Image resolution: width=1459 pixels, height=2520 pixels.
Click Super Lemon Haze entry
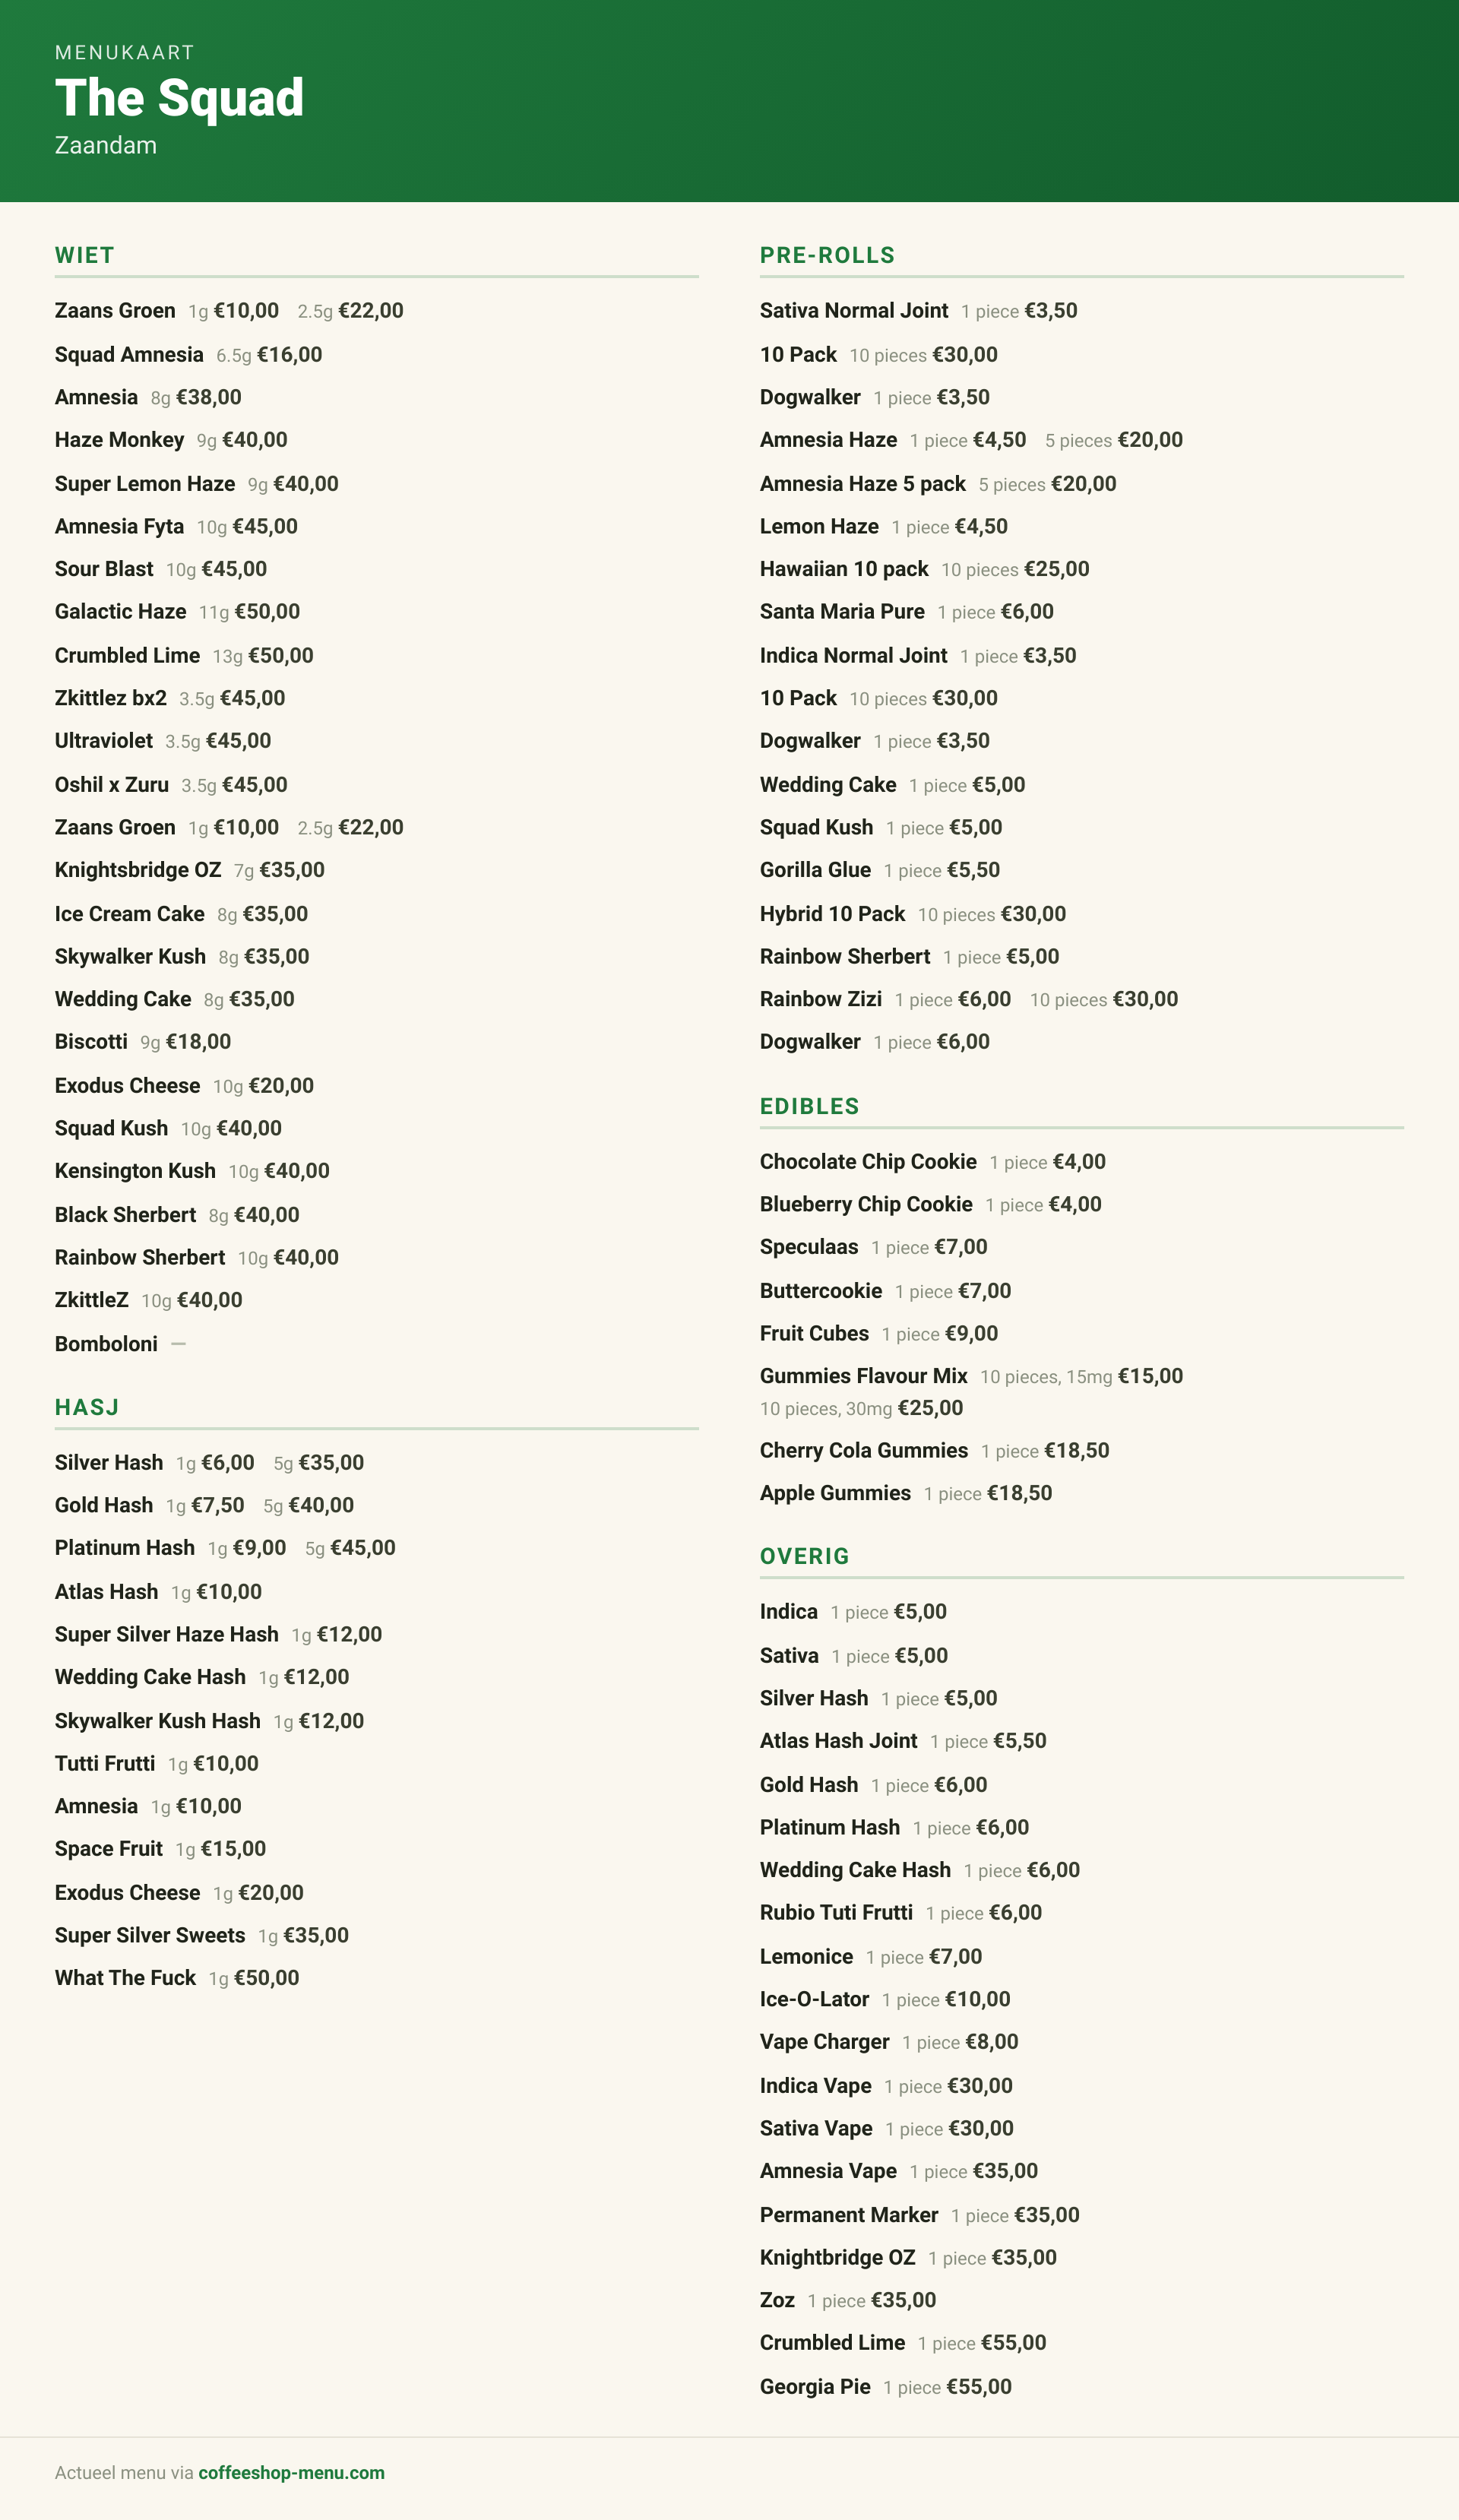145,483
